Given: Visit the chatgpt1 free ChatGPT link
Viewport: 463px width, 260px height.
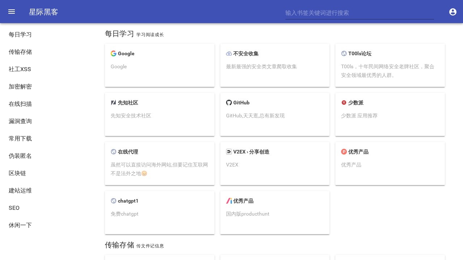Looking at the screenshot, I should [x=160, y=213].
